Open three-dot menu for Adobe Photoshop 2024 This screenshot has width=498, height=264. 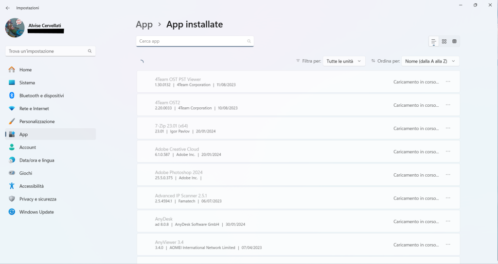point(448,175)
